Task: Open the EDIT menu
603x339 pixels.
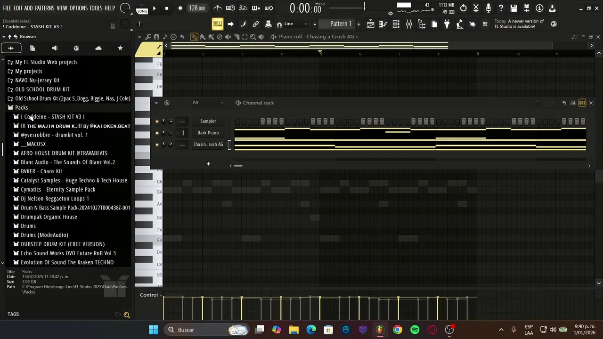Action: (18, 8)
